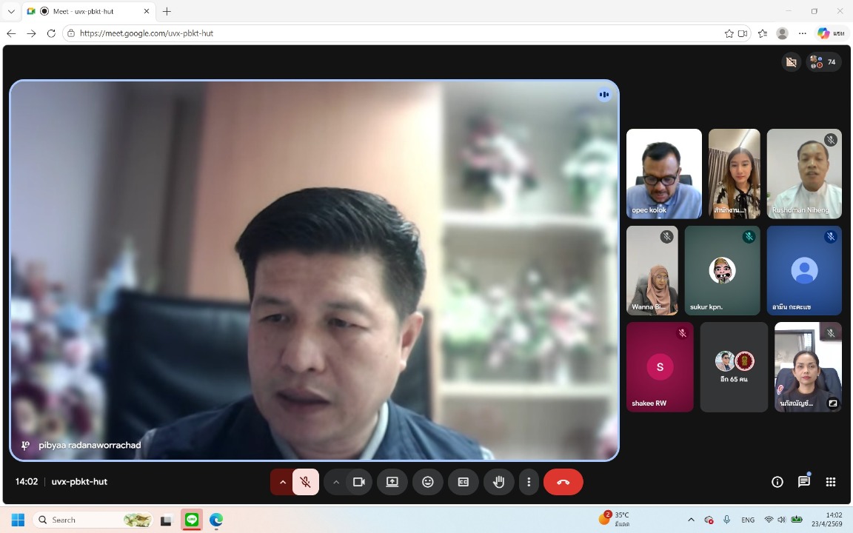Screen dimensions: 853x533
Task: Raise your hand in the meeting
Action: coord(499,482)
